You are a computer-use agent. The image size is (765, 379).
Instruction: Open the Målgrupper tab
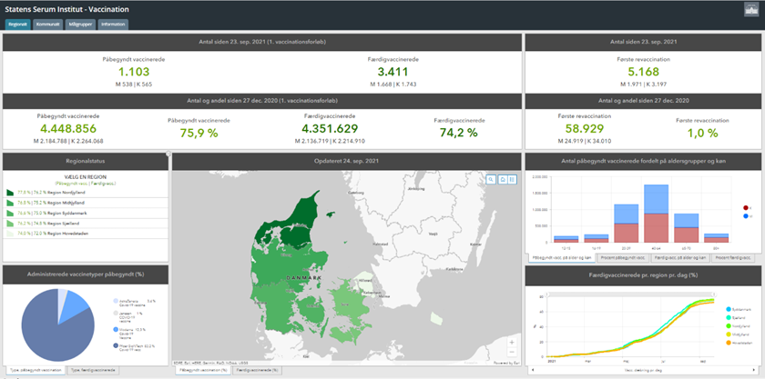pyautogui.click(x=80, y=25)
